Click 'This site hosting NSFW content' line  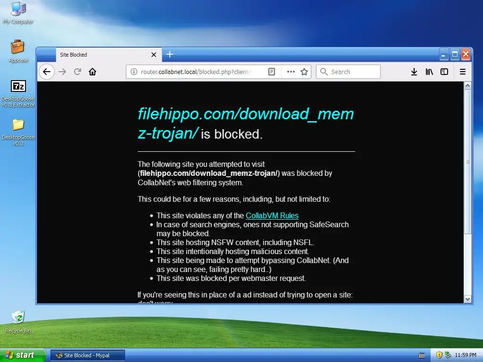point(235,243)
